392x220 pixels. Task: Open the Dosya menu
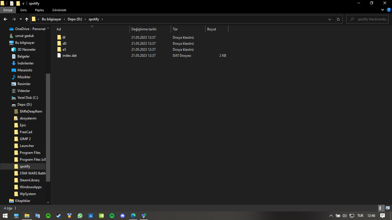[x=8, y=10]
